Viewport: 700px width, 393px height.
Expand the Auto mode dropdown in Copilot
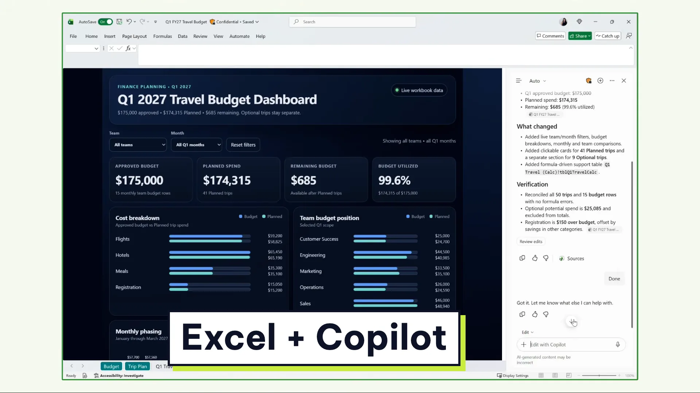pyautogui.click(x=538, y=81)
